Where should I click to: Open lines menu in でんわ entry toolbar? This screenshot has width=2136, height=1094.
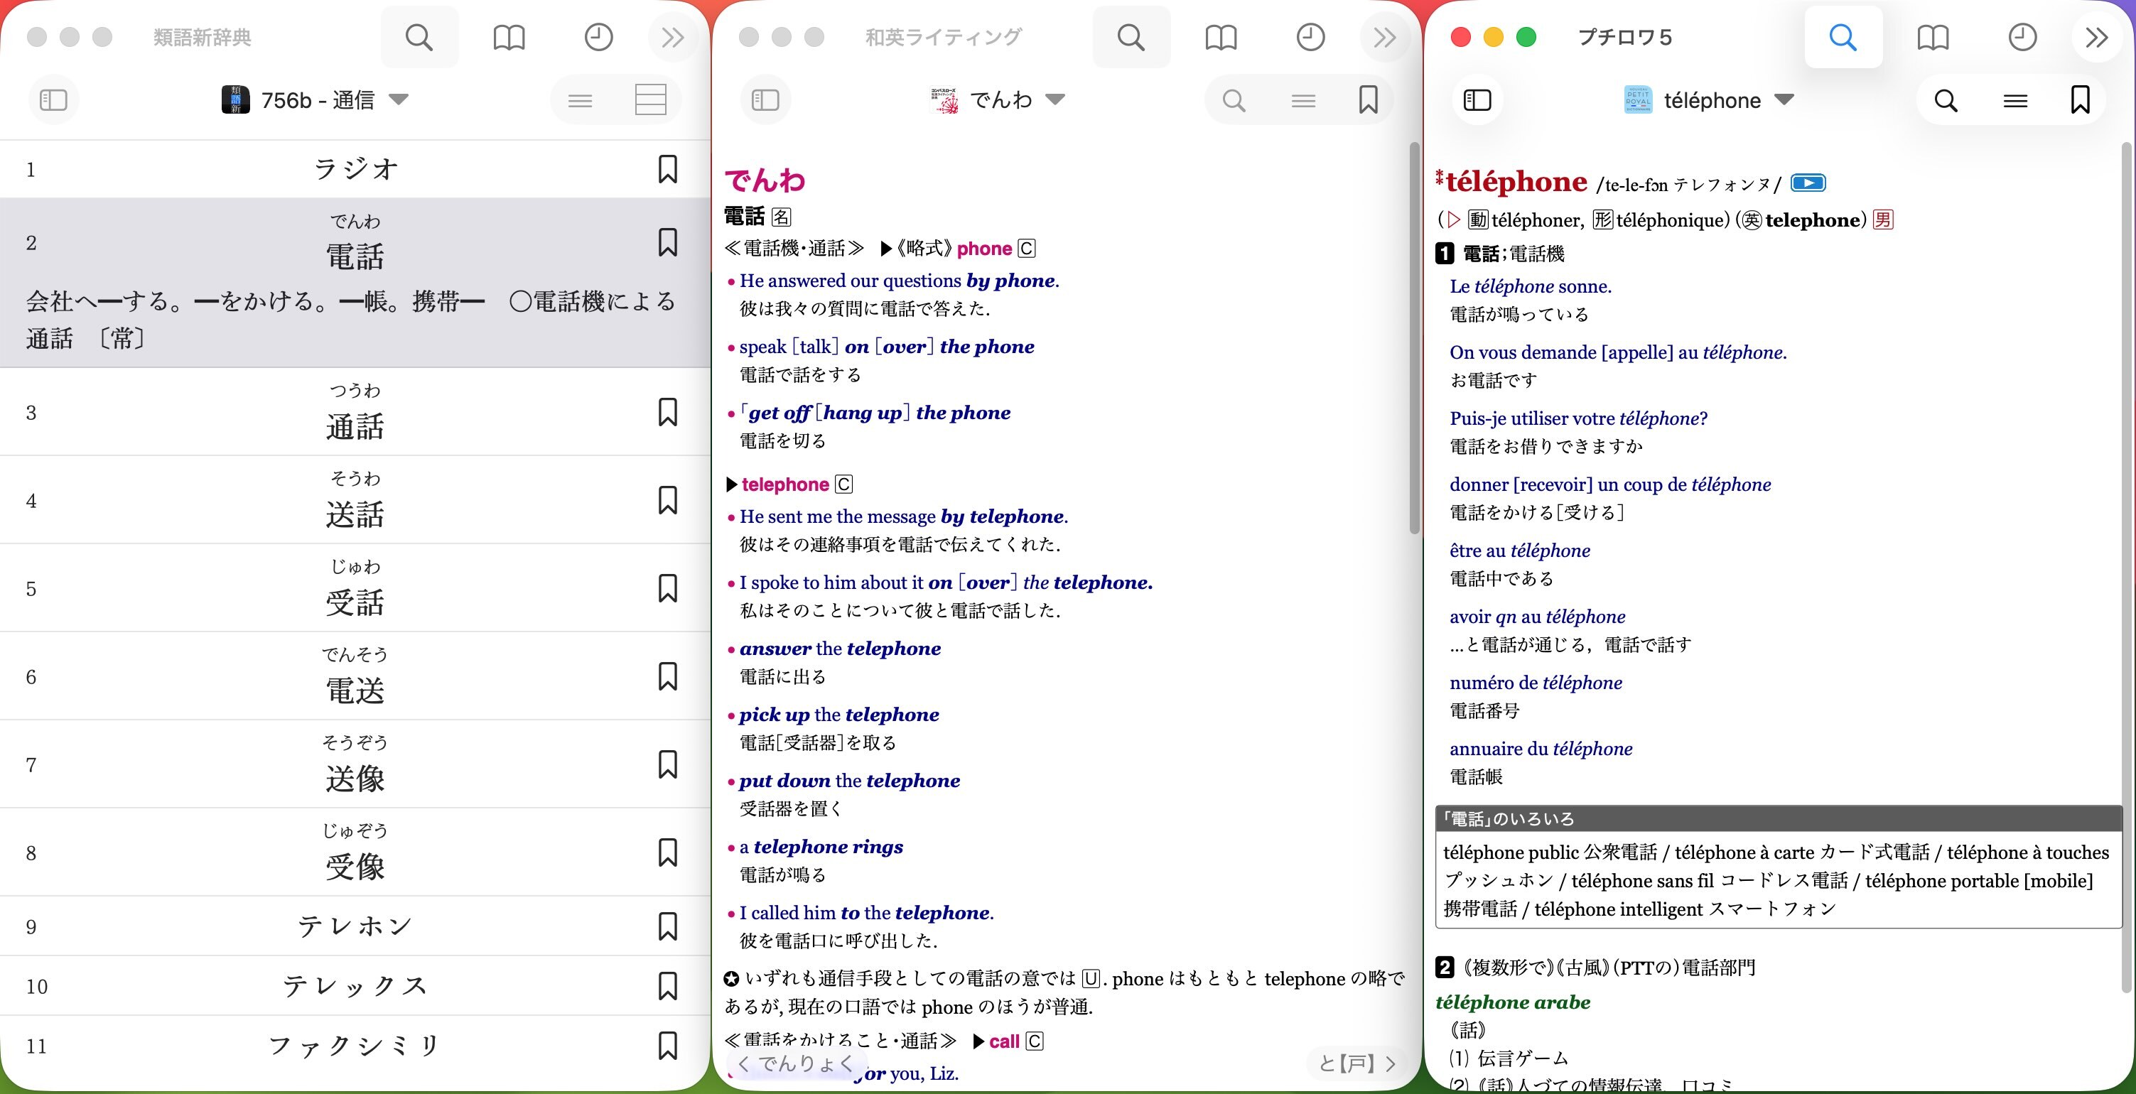[1302, 100]
